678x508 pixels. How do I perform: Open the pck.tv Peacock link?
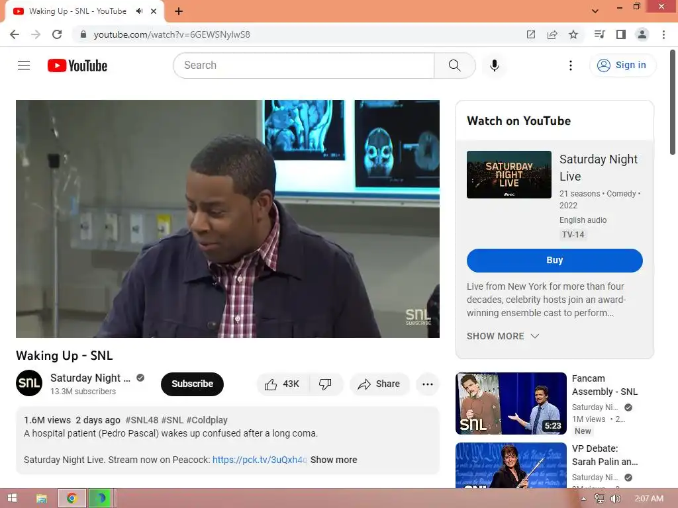(x=260, y=460)
